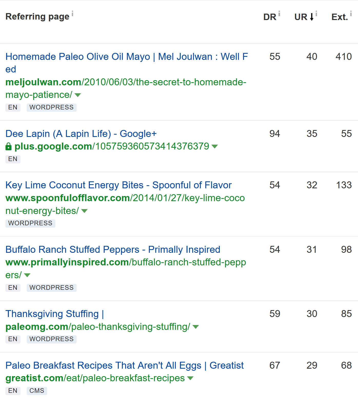The image size is (358, 400).
Task: Click the info icon next to DR
Action: [x=279, y=13]
